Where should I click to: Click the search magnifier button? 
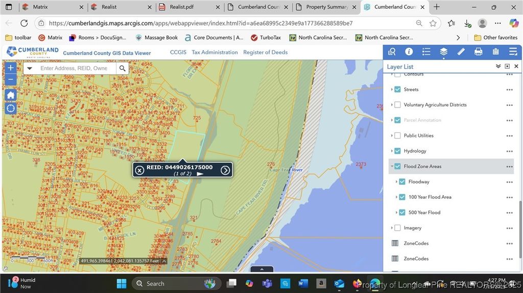tap(123, 68)
